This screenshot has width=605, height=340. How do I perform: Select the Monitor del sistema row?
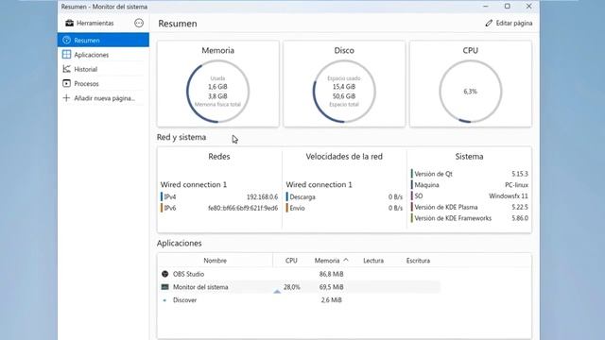(299, 287)
